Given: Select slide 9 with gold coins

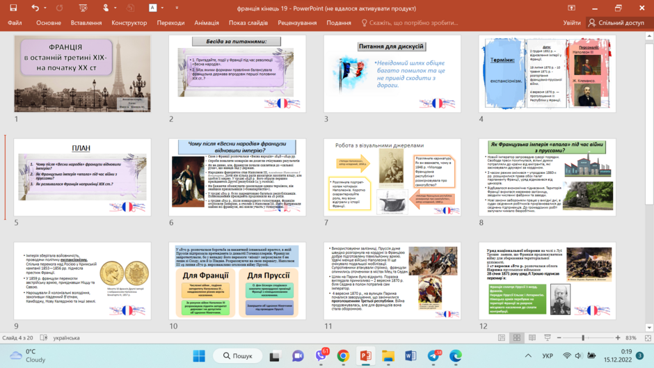Looking at the screenshot, I should [82, 281].
